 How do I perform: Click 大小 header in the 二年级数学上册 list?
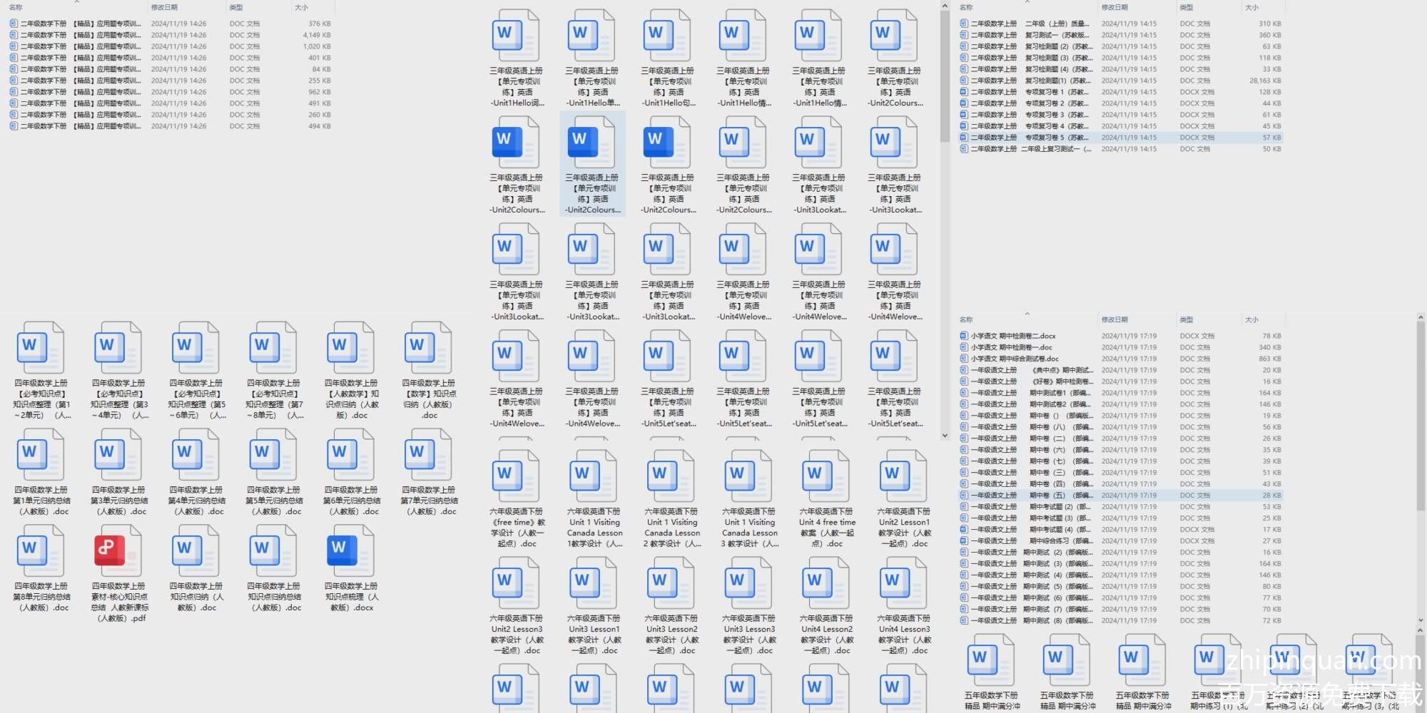tap(1251, 8)
